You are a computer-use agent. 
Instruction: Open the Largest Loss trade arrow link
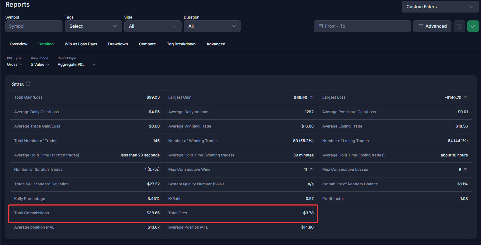pos(465,97)
